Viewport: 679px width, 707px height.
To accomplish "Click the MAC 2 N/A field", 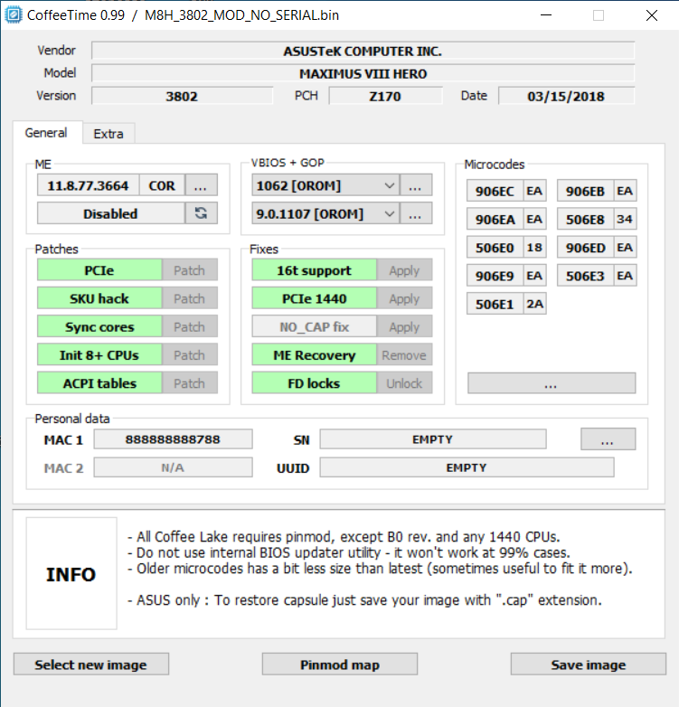I will pos(173,467).
